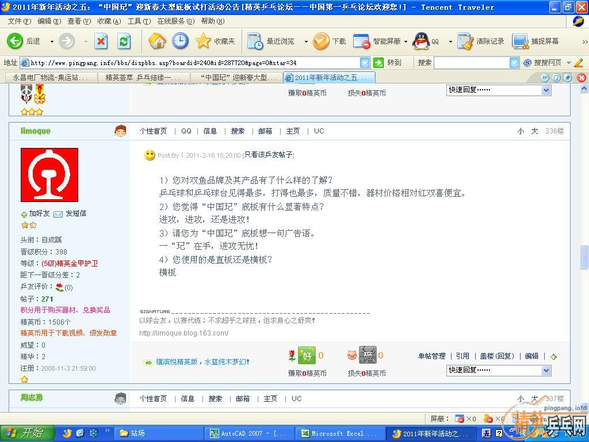Click 单帖管理 link
589x442 pixels.
[431, 356]
